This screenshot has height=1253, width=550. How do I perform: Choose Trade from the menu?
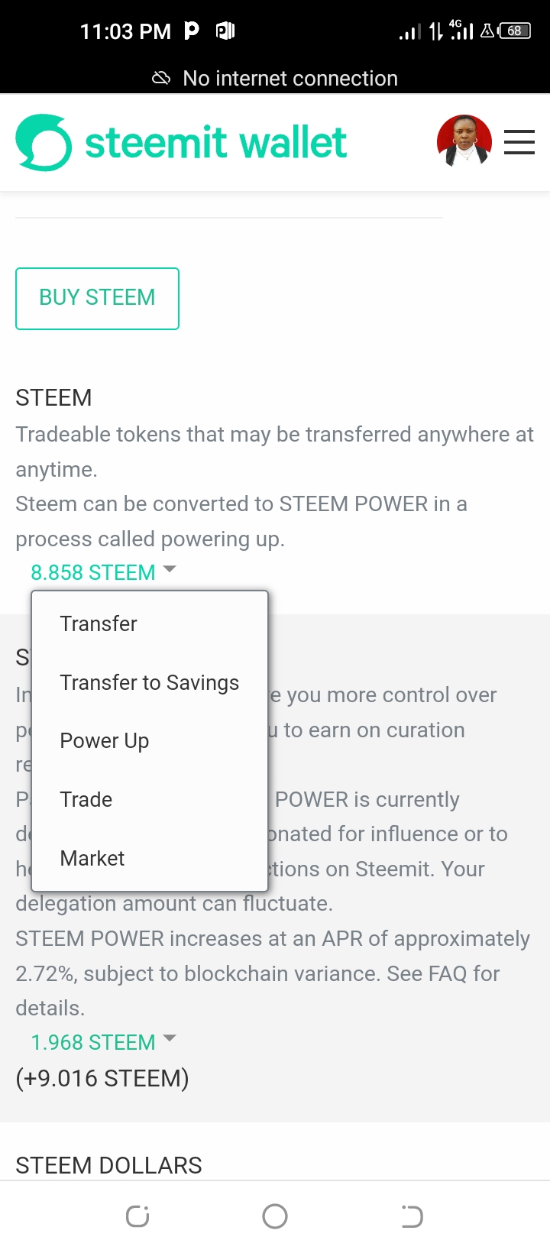tap(86, 800)
